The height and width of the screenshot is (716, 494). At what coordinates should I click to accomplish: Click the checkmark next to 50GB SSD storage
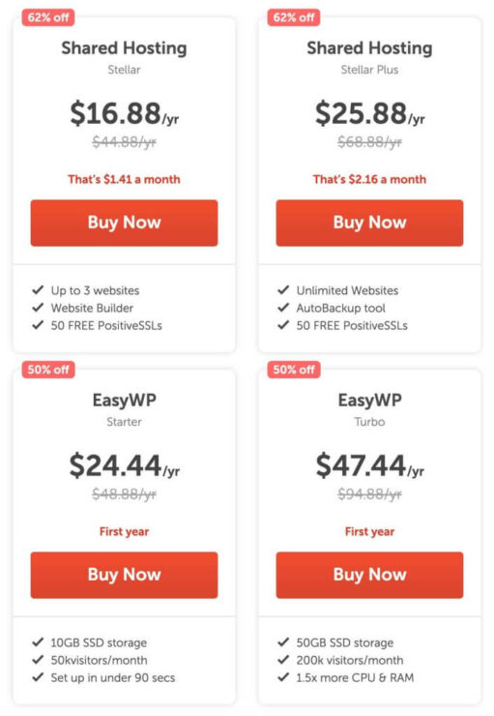pyautogui.click(x=283, y=642)
